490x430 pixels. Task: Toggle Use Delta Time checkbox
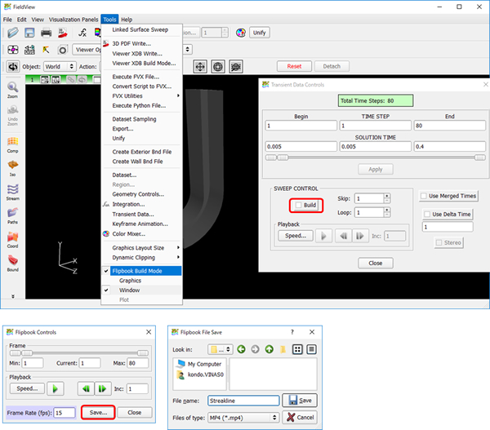pyautogui.click(x=426, y=214)
